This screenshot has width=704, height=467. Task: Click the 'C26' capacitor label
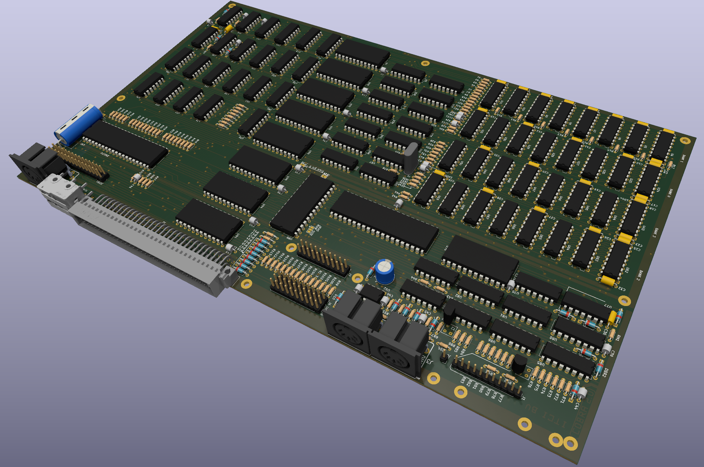click(608, 238)
